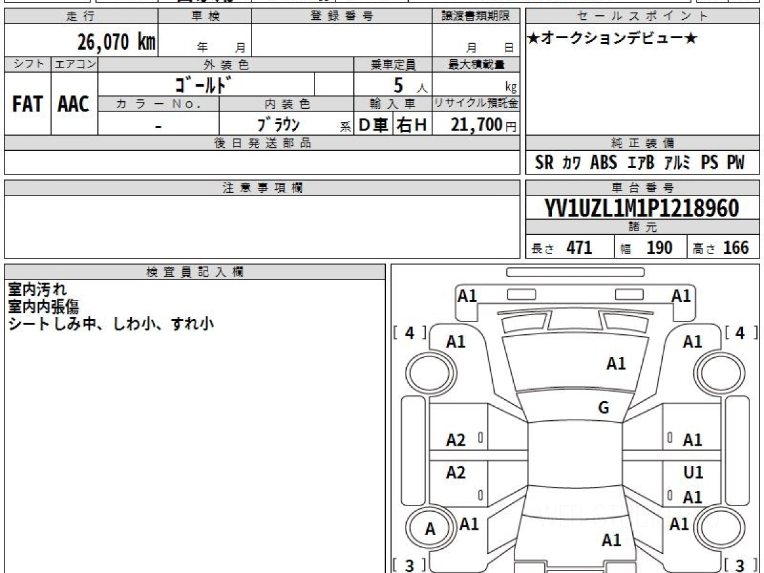Select the length value 長さ 471

pos(562,248)
